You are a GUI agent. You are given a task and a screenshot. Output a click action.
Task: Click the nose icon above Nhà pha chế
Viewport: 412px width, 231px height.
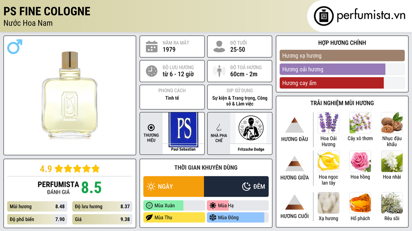click(x=218, y=128)
